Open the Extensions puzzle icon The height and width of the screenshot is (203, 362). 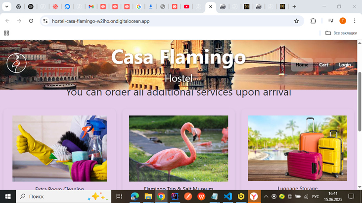[313, 21]
